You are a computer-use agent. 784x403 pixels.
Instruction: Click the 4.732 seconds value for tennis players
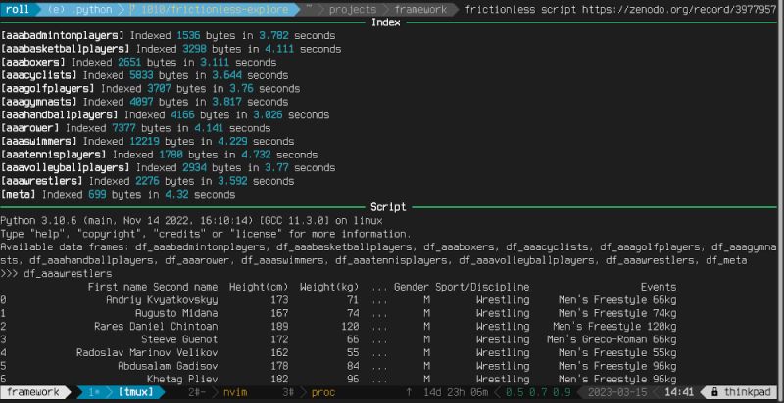(256, 155)
